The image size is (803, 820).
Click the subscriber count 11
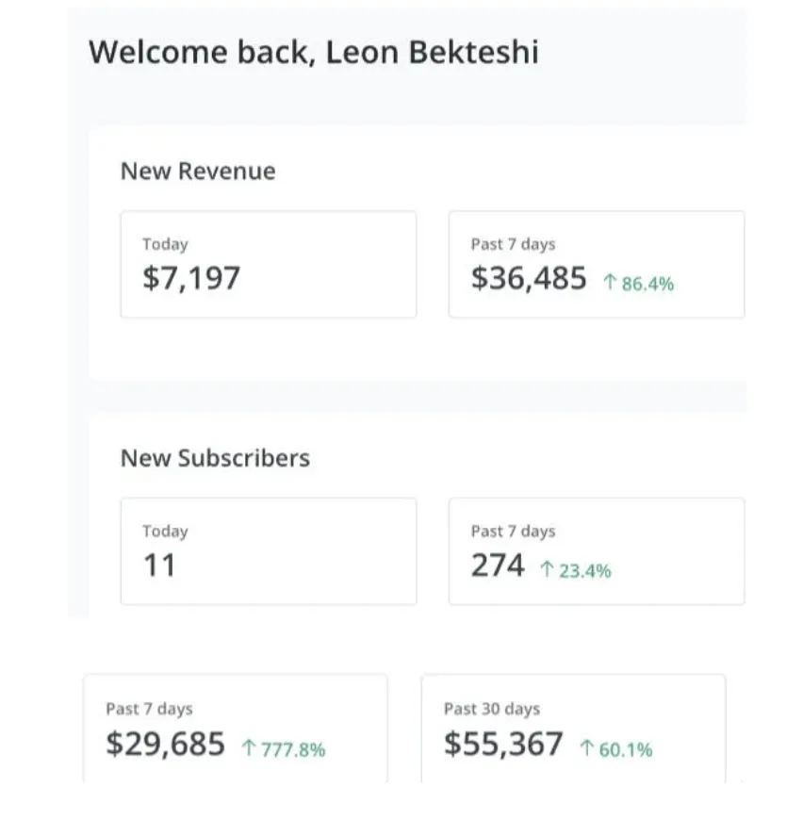(159, 566)
